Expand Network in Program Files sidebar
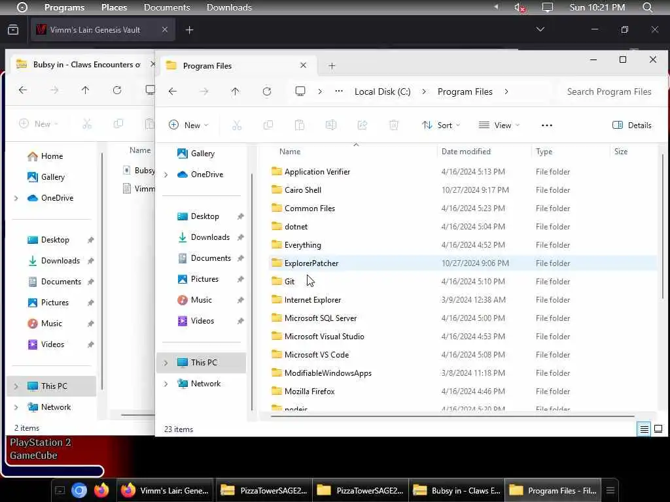 point(166,384)
